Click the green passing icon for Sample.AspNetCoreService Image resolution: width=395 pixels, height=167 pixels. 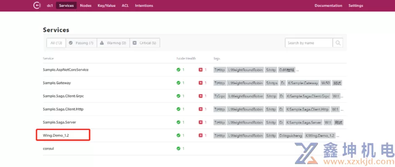pyautogui.click(x=178, y=70)
